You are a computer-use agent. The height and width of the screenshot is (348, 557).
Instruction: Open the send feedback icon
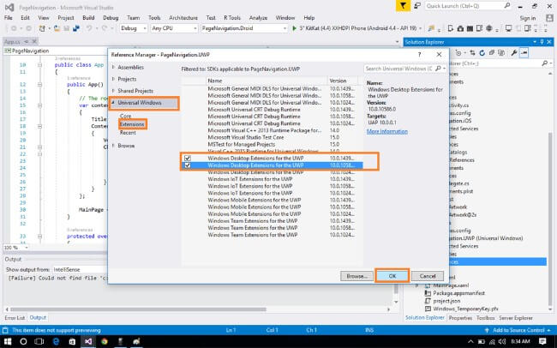point(418,6)
